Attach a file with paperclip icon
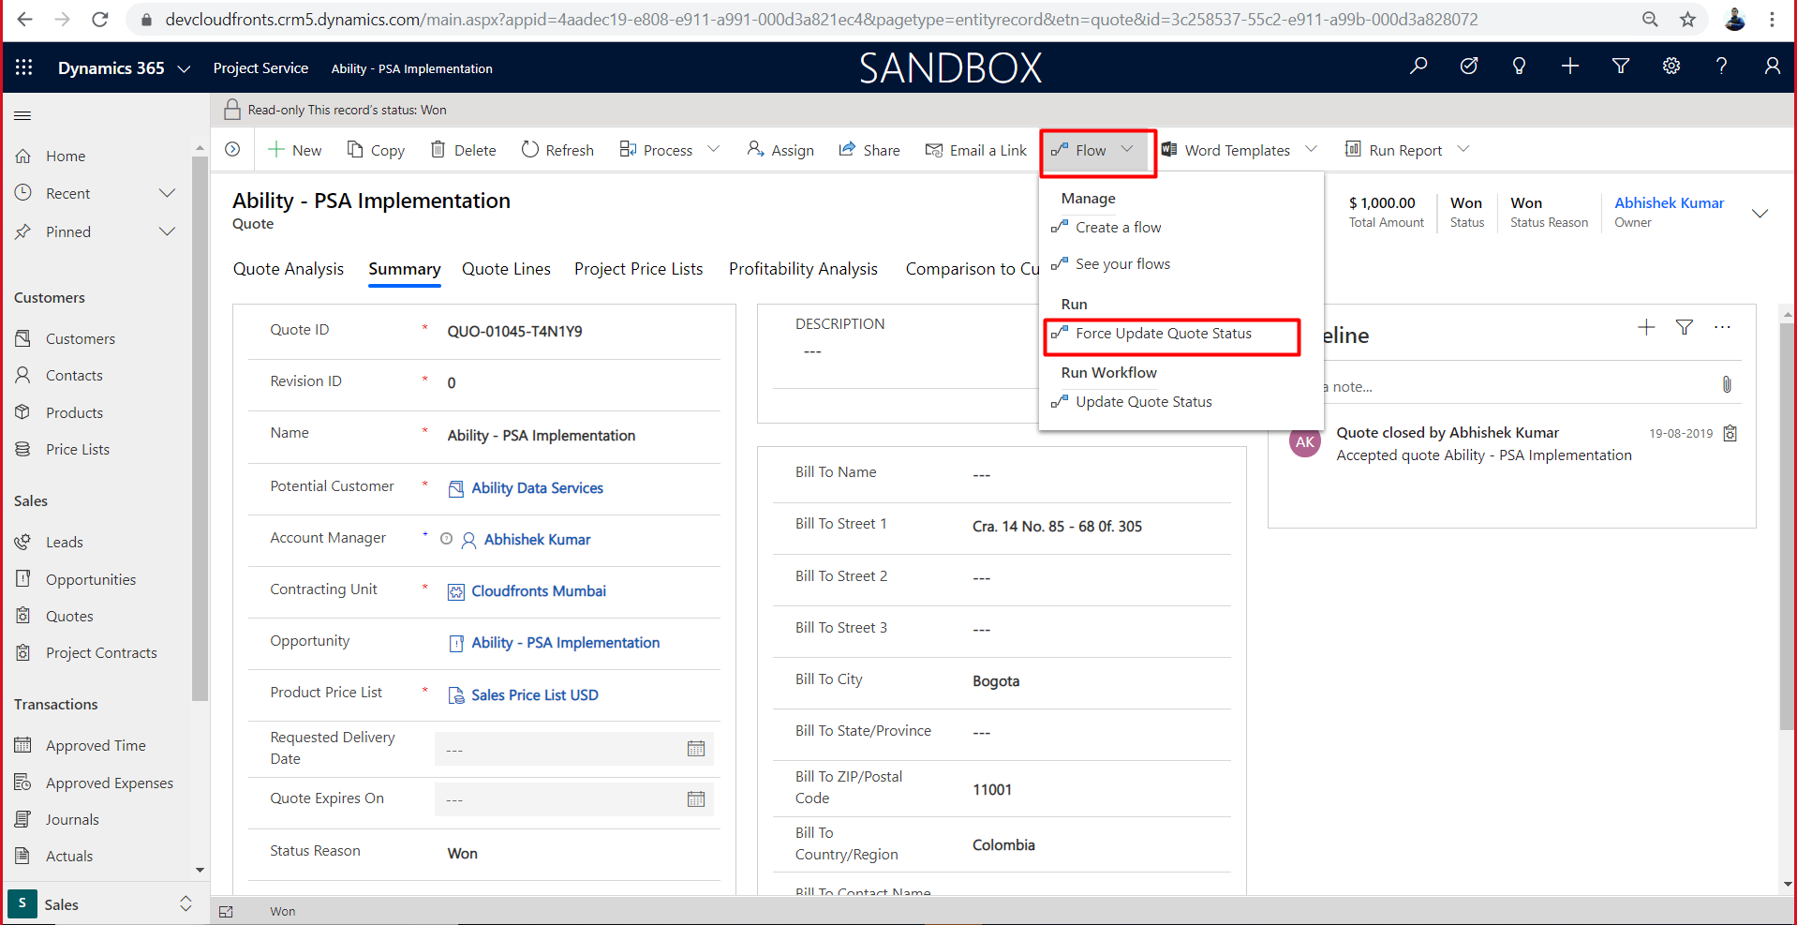The height and width of the screenshot is (925, 1797). coord(1727,384)
